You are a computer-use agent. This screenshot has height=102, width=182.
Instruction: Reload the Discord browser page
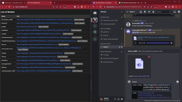100,7
